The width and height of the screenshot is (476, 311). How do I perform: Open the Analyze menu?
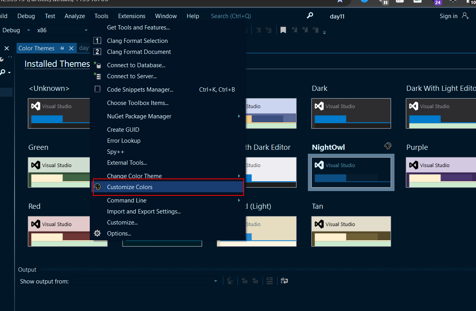[75, 16]
